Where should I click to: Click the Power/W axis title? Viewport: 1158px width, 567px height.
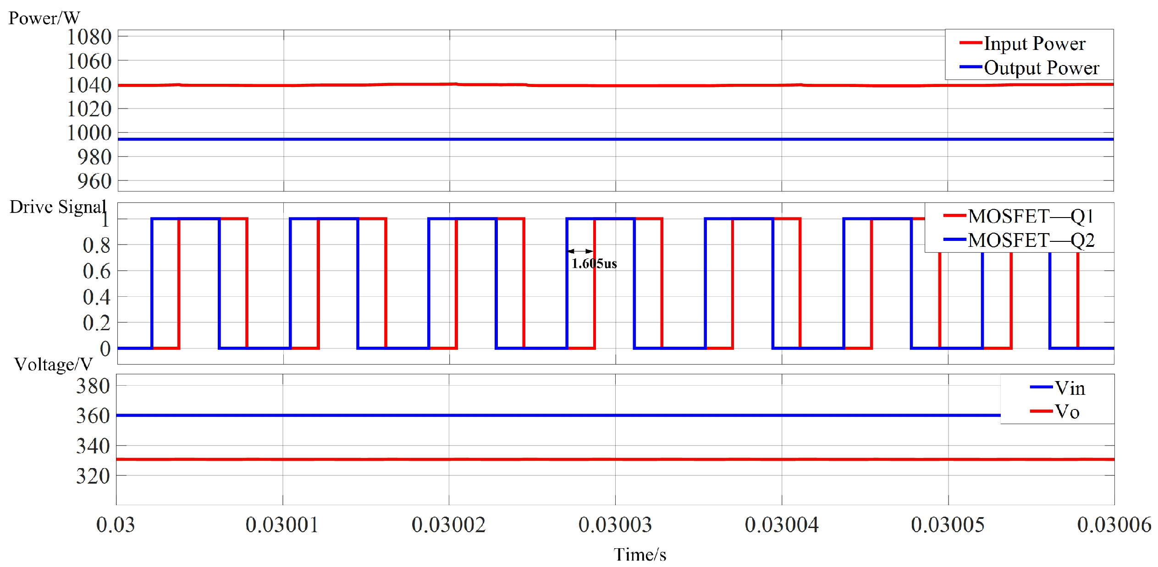(x=44, y=18)
